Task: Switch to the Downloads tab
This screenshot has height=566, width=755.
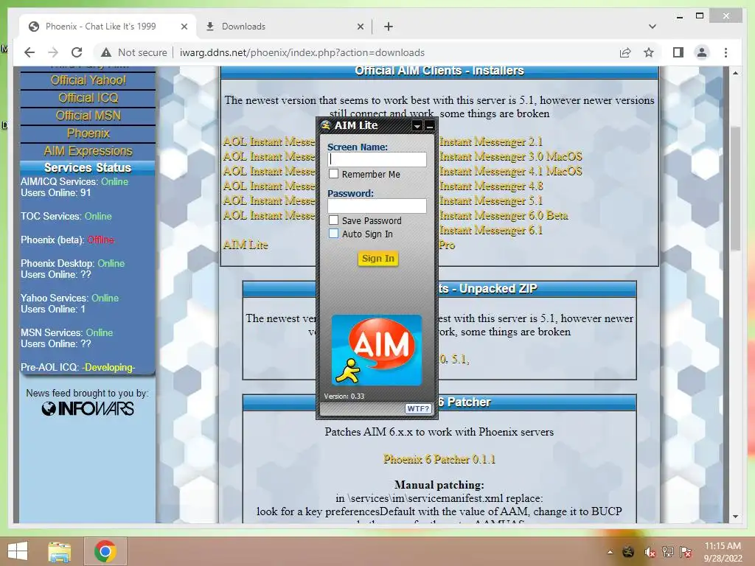Action: click(284, 27)
